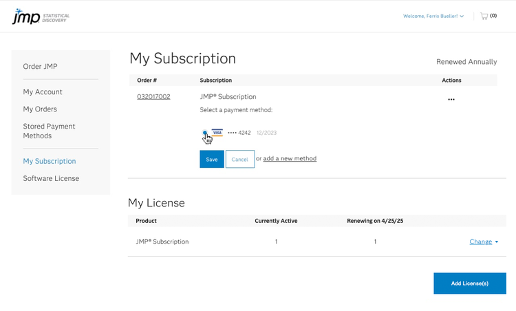Expand the Welcome, Ferris Bueller dropdown

tap(433, 16)
